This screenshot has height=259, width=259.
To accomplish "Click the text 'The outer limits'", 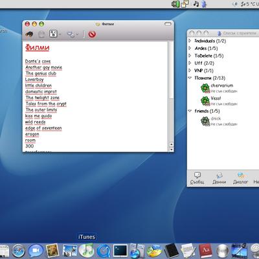I will click(x=41, y=109).
